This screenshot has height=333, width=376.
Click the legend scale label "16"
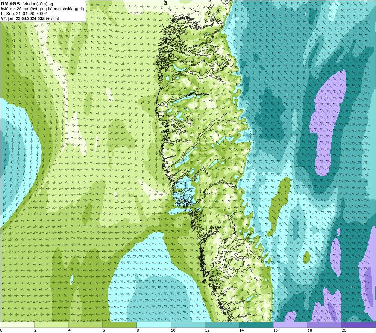[276, 330]
